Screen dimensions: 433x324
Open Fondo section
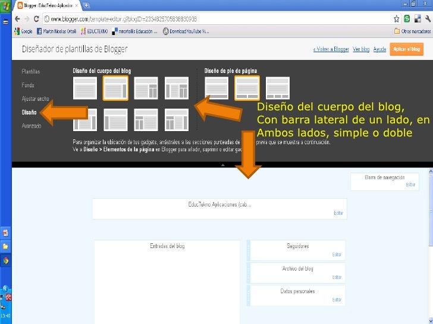click(28, 85)
